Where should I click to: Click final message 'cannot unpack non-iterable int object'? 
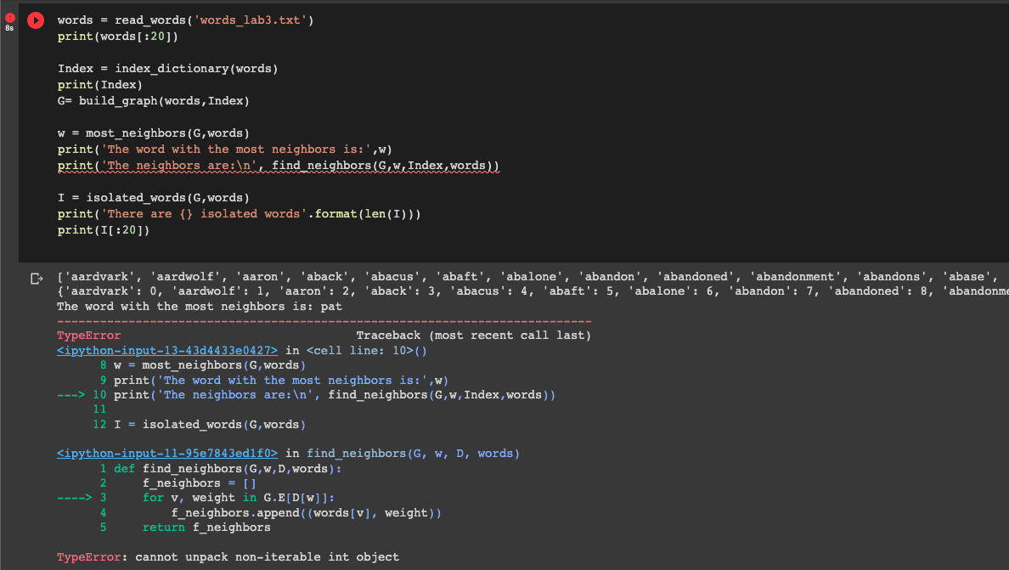(267, 557)
